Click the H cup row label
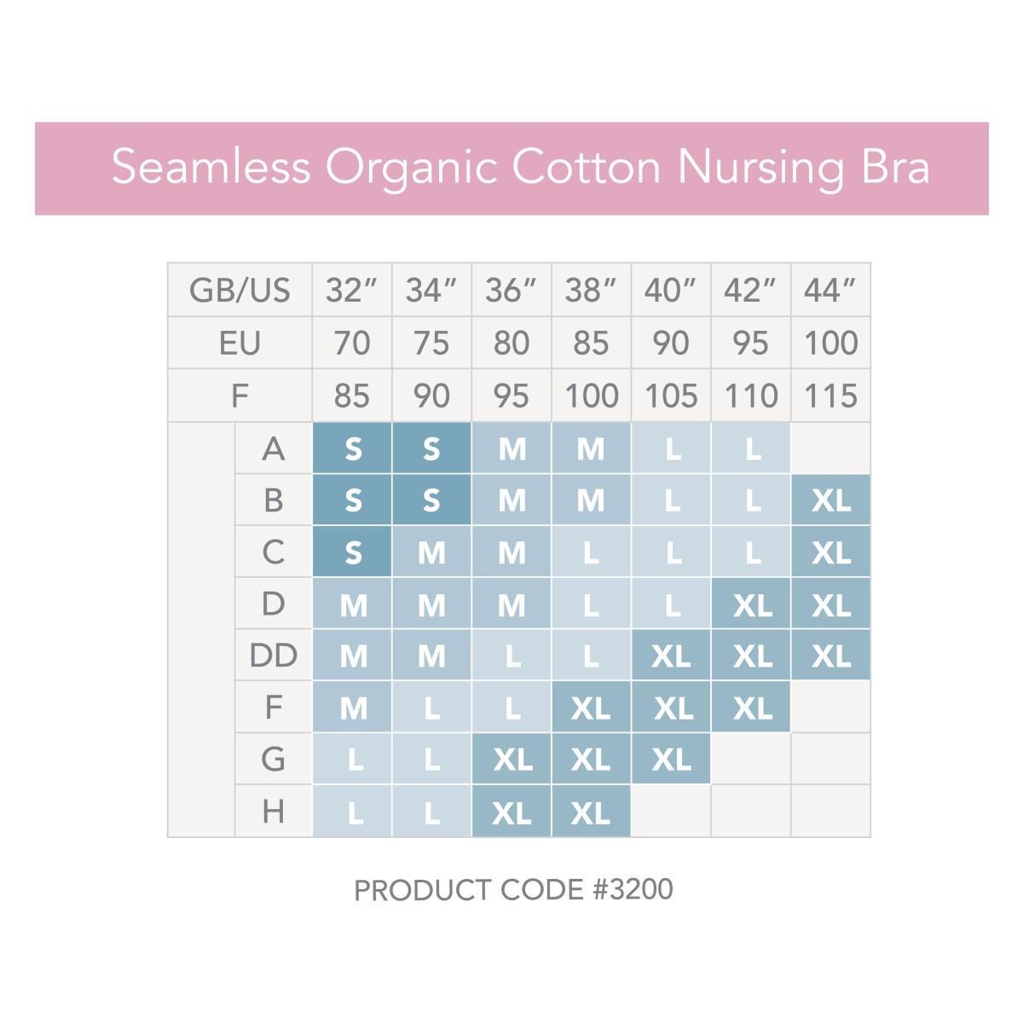Image resolution: width=1023 pixels, height=1023 pixels. point(273,812)
